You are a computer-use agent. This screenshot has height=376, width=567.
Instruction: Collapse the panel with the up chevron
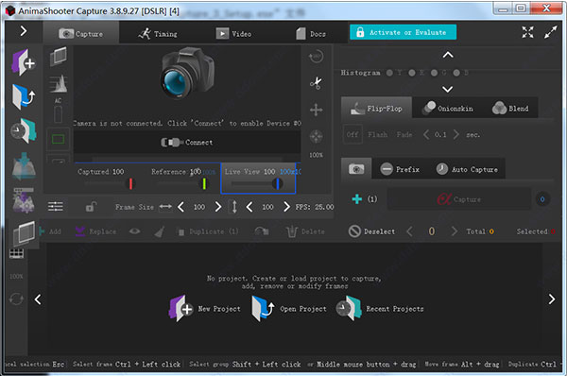click(x=448, y=55)
